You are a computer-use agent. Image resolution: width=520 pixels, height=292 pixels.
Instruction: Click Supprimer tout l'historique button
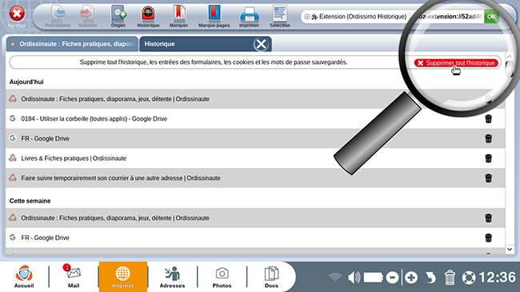click(x=456, y=62)
